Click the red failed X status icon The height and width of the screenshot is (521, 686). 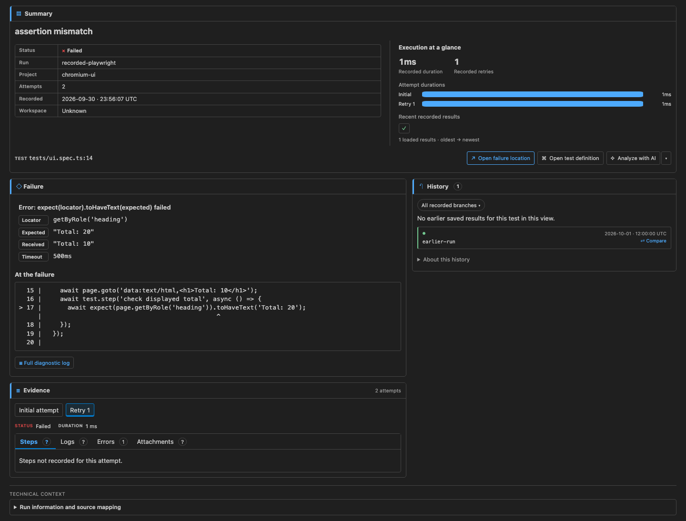[63, 50]
